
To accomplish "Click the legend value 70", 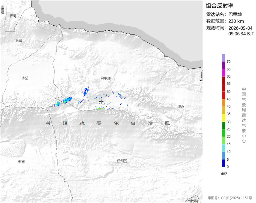I will 229,62.
